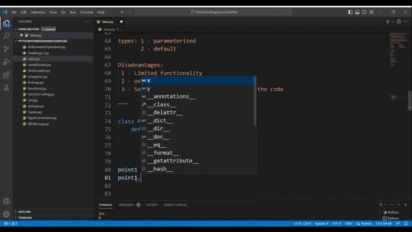Toggle the secondary side bar
The image size is (412, 232).
[364, 12]
